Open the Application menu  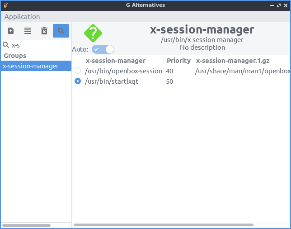click(22, 16)
